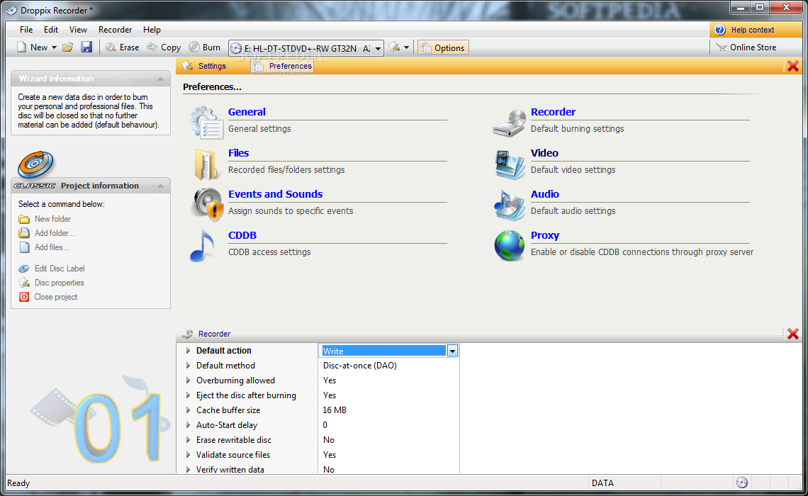Open the Audio preferences link
808x496 pixels.
pos(544,194)
